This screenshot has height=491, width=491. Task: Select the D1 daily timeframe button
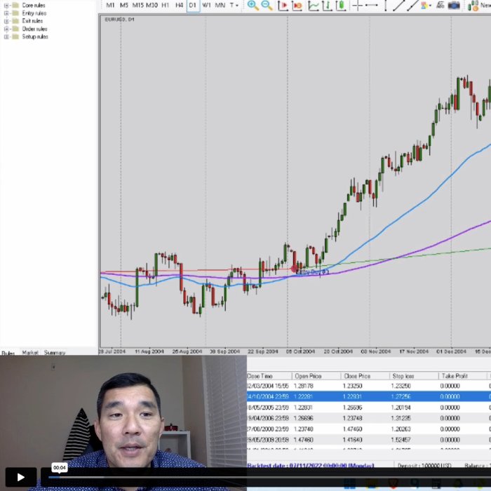coord(193,5)
